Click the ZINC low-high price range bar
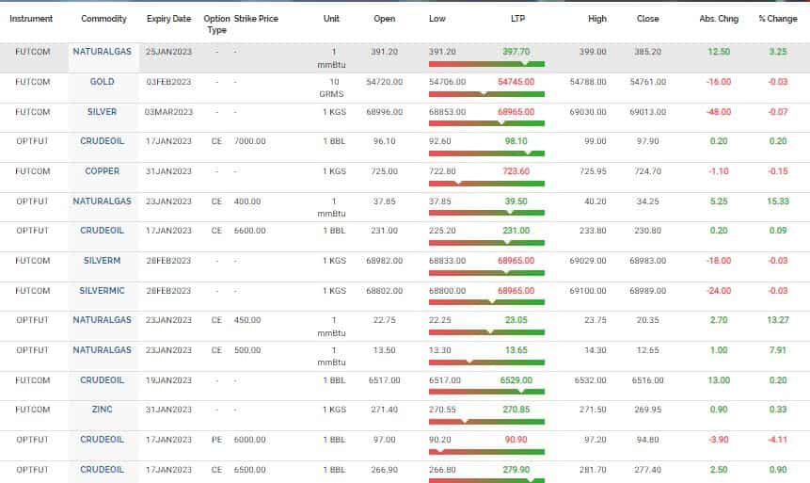810x483 pixels. click(485, 421)
